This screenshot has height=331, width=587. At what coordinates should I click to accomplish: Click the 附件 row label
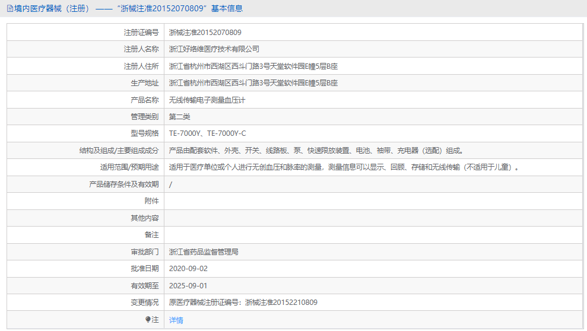(x=151, y=201)
